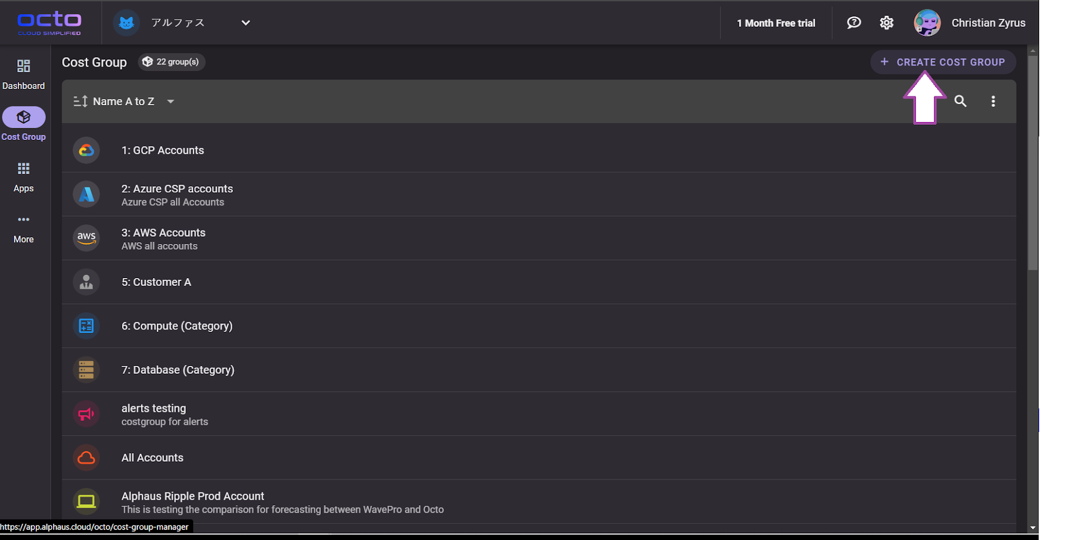The image size is (1075, 540).
Task: Open alerts testing group
Action: [x=539, y=414]
